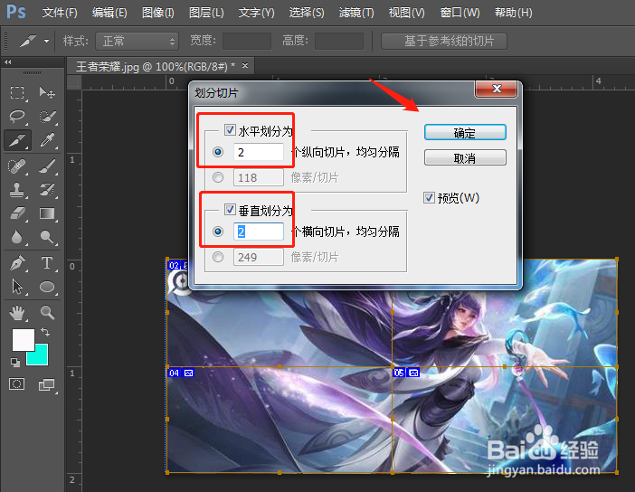Viewport: 635px width, 492px height.
Task: Open the 文字(Y) menu
Action: click(x=256, y=13)
